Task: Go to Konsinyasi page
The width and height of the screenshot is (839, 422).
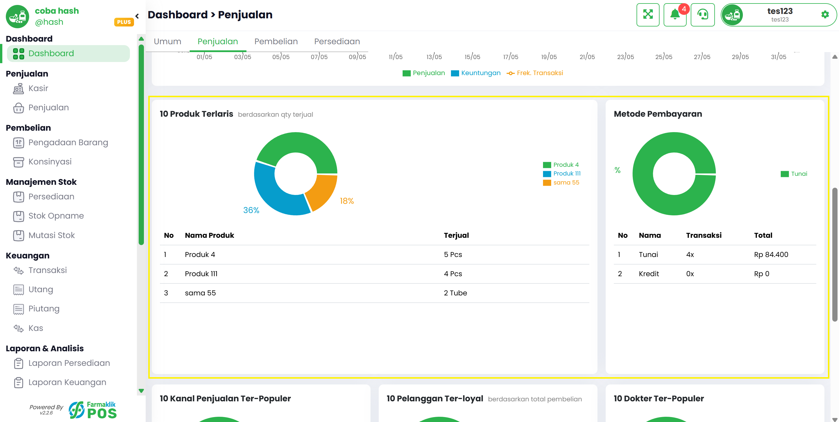Action: pyautogui.click(x=50, y=162)
